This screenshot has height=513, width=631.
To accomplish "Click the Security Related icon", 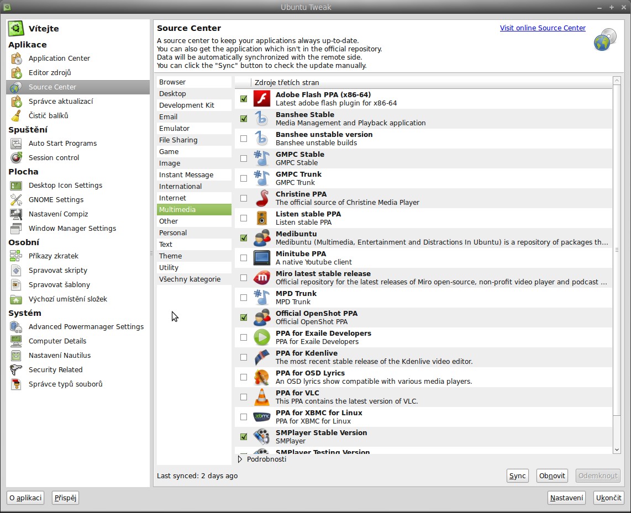I will coord(17,370).
